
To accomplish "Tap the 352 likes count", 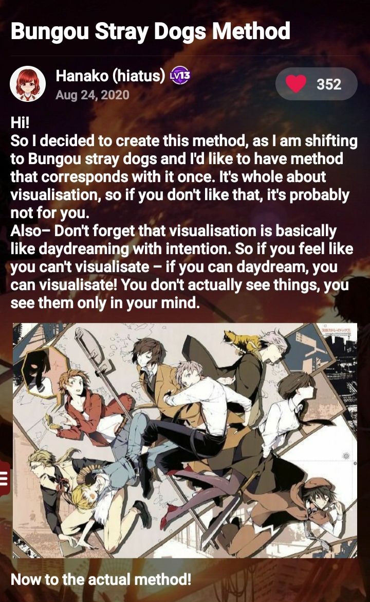I will [x=328, y=84].
